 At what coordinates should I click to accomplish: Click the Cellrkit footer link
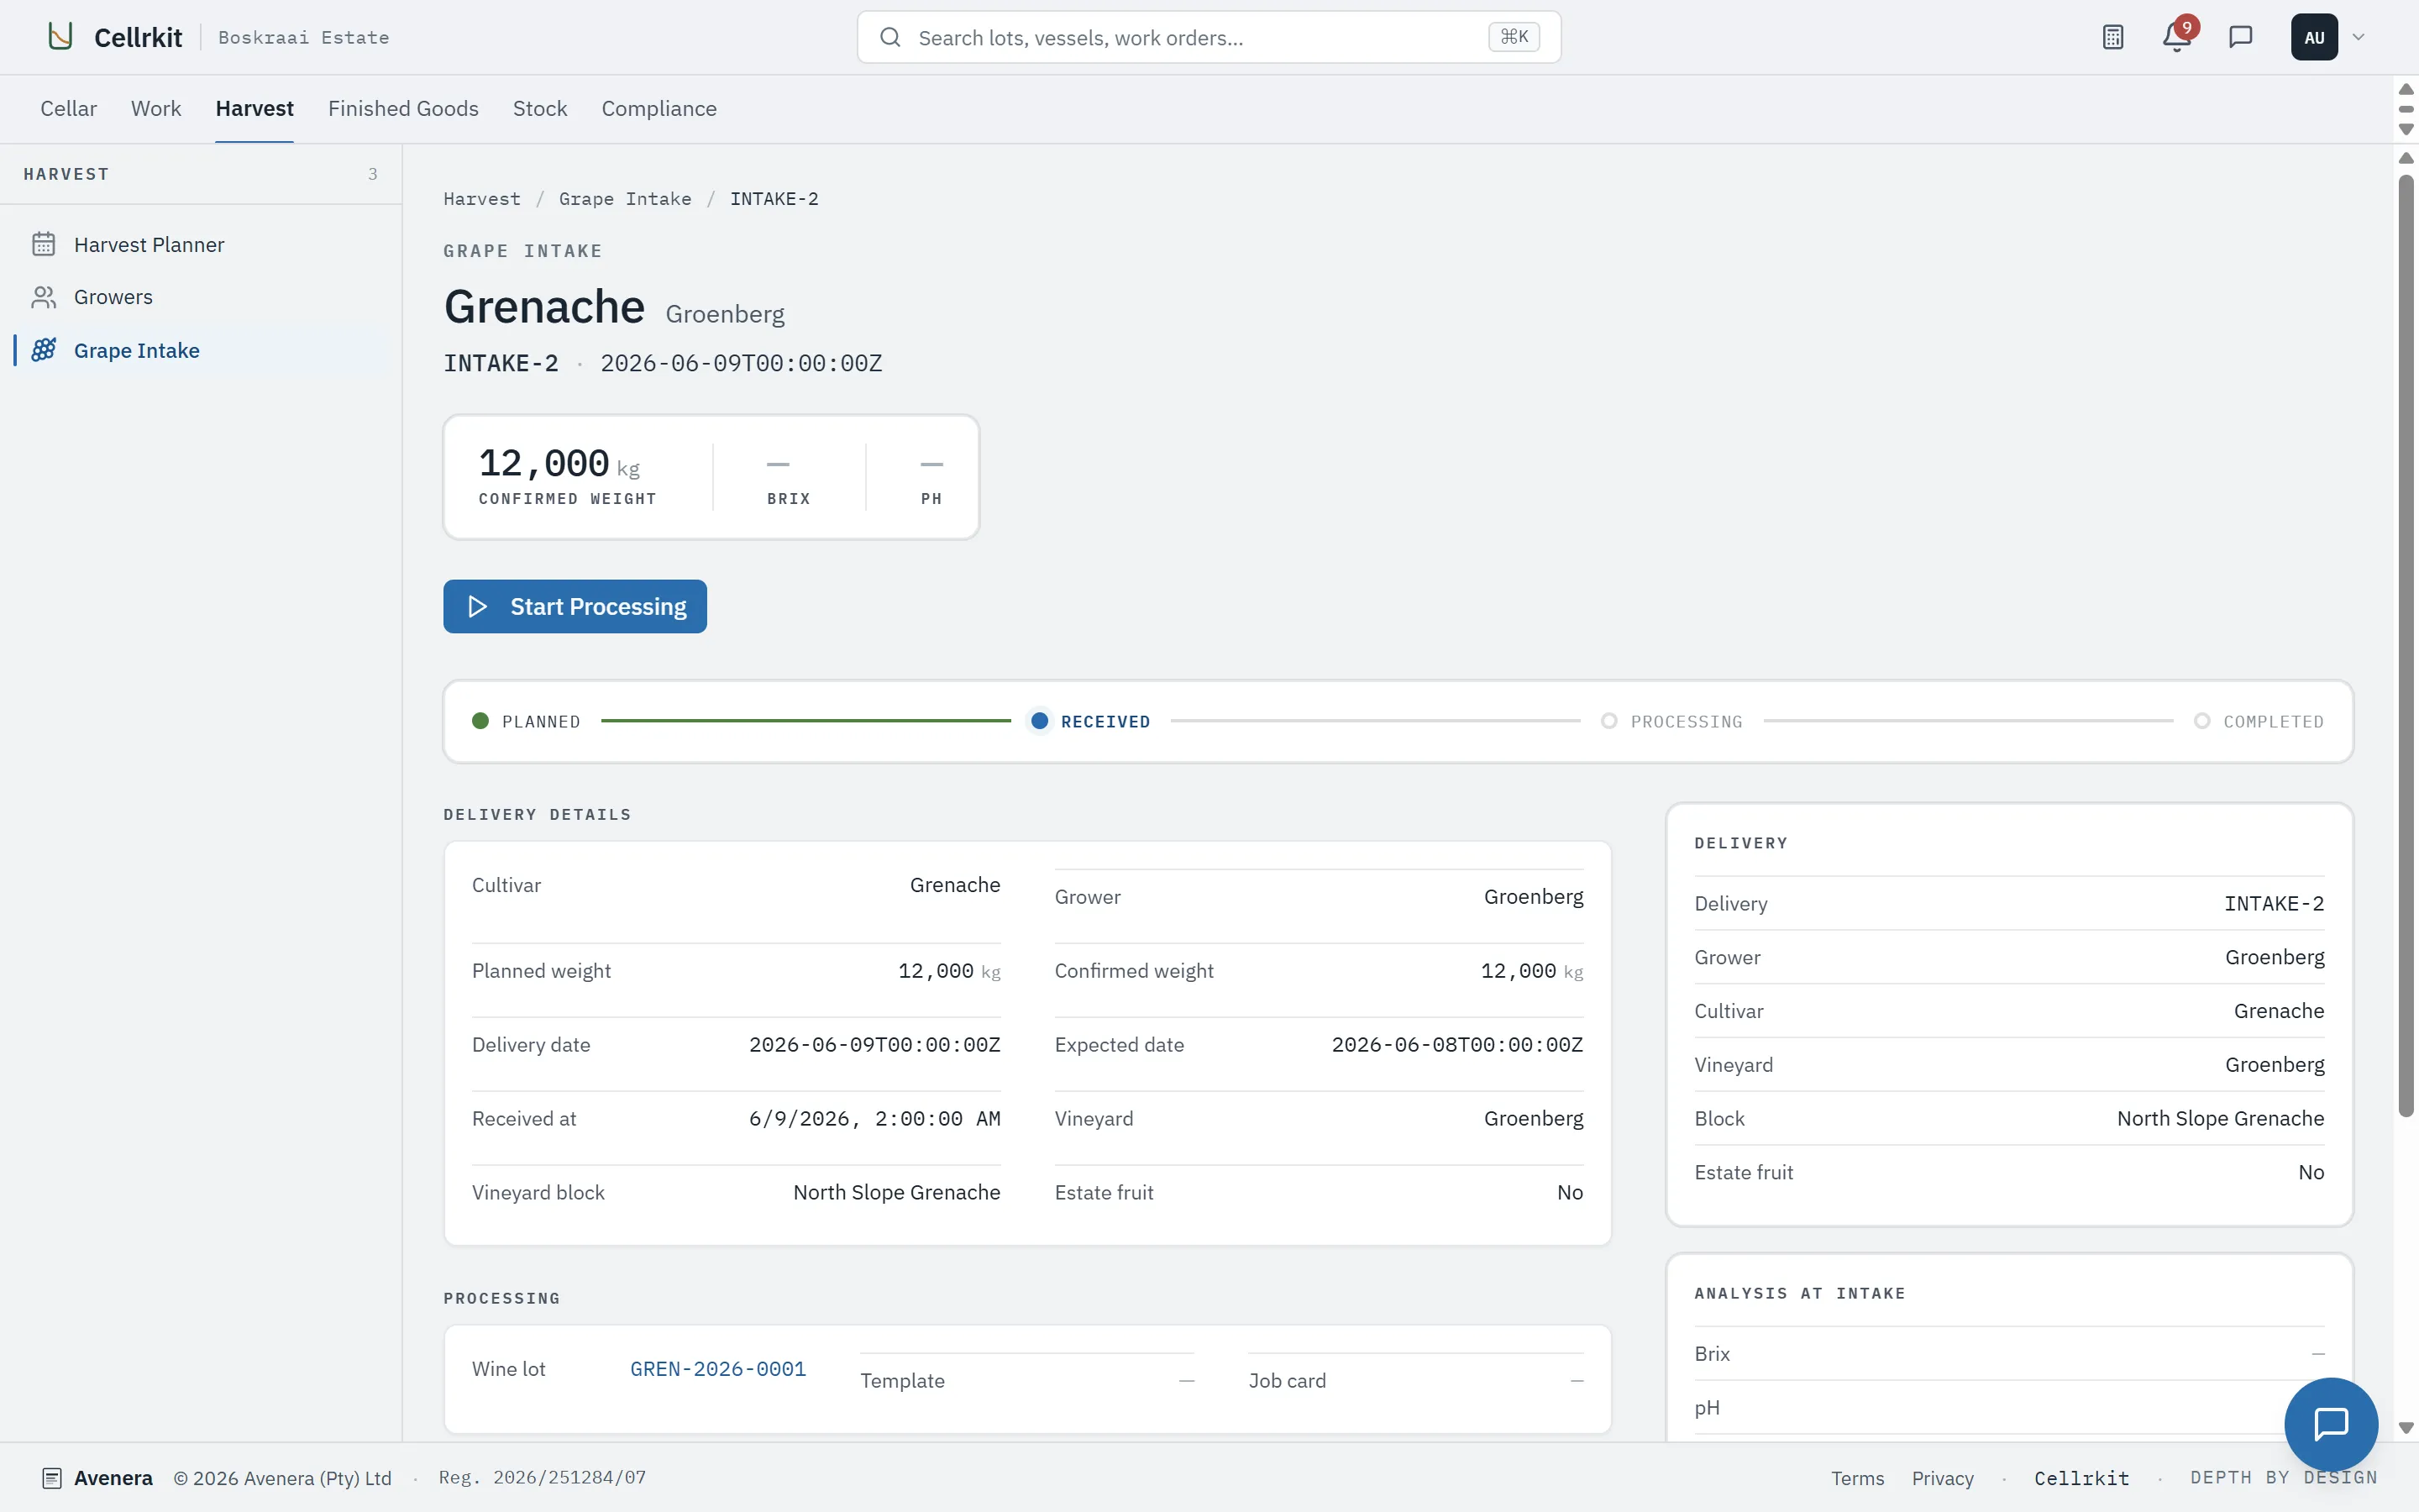point(2081,1478)
